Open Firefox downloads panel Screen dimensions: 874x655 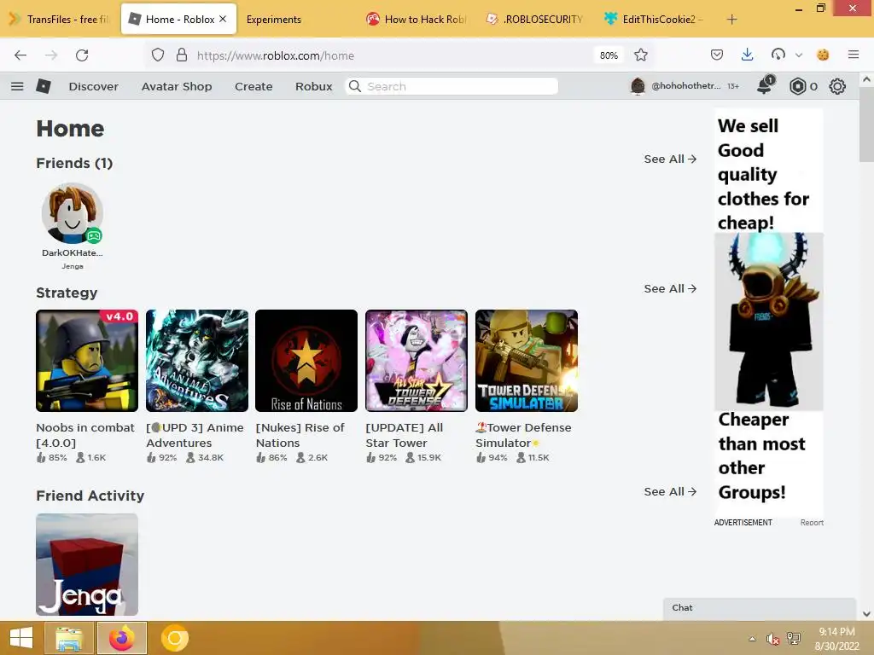(748, 55)
